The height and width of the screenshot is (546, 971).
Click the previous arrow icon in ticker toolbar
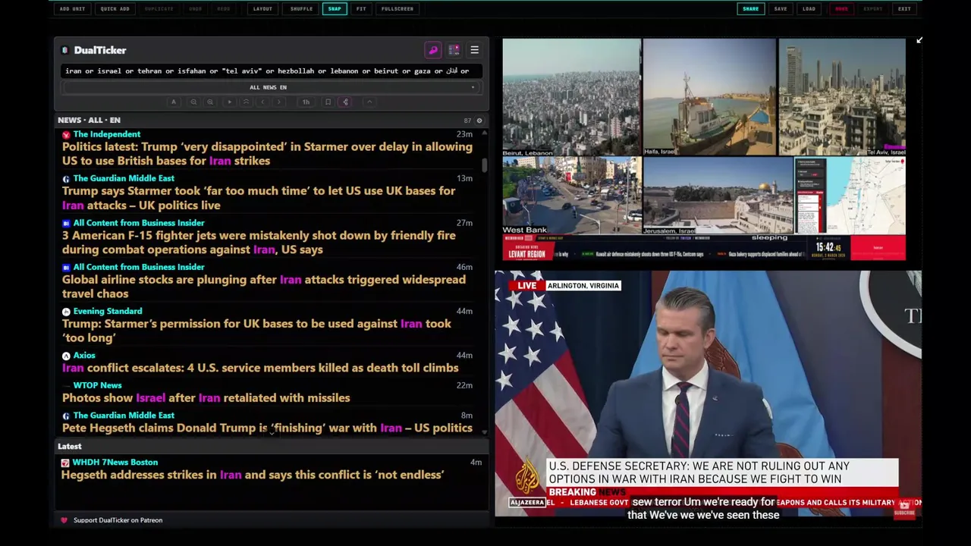pos(262,102)
